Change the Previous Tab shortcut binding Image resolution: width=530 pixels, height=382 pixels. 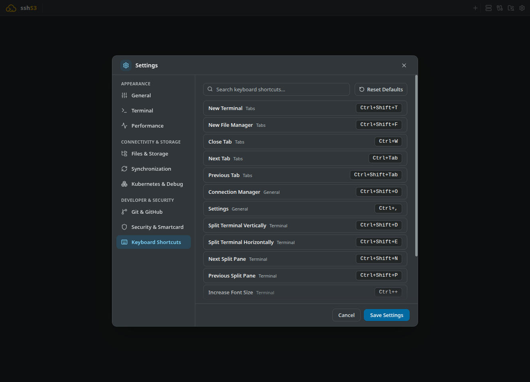point(376,175)
